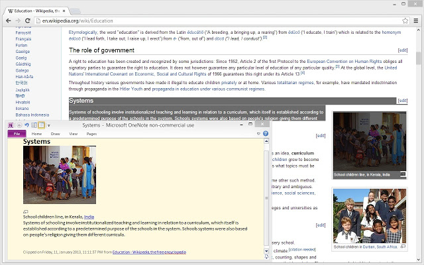Click edit link for The role of government
This screenshot has height=265, width=424.
[x=403, y=50]
